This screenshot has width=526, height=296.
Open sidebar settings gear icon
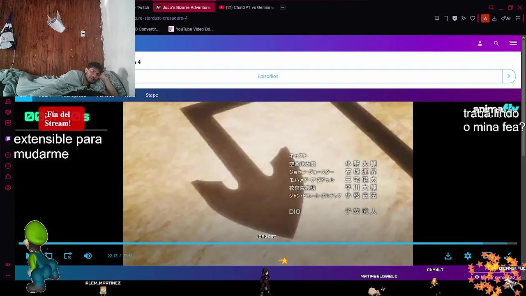pos(8,188)
